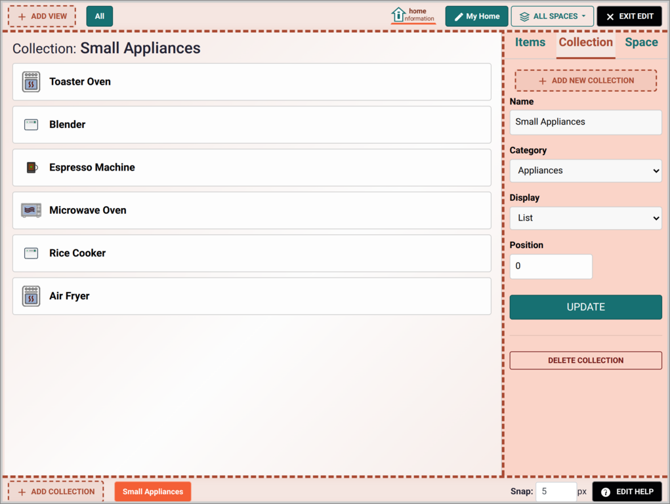Click the Snap pixel value field
Screen dimensions: 670x504
556,492
